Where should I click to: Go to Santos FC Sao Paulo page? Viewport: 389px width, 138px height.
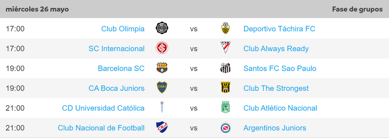[280, 69]
